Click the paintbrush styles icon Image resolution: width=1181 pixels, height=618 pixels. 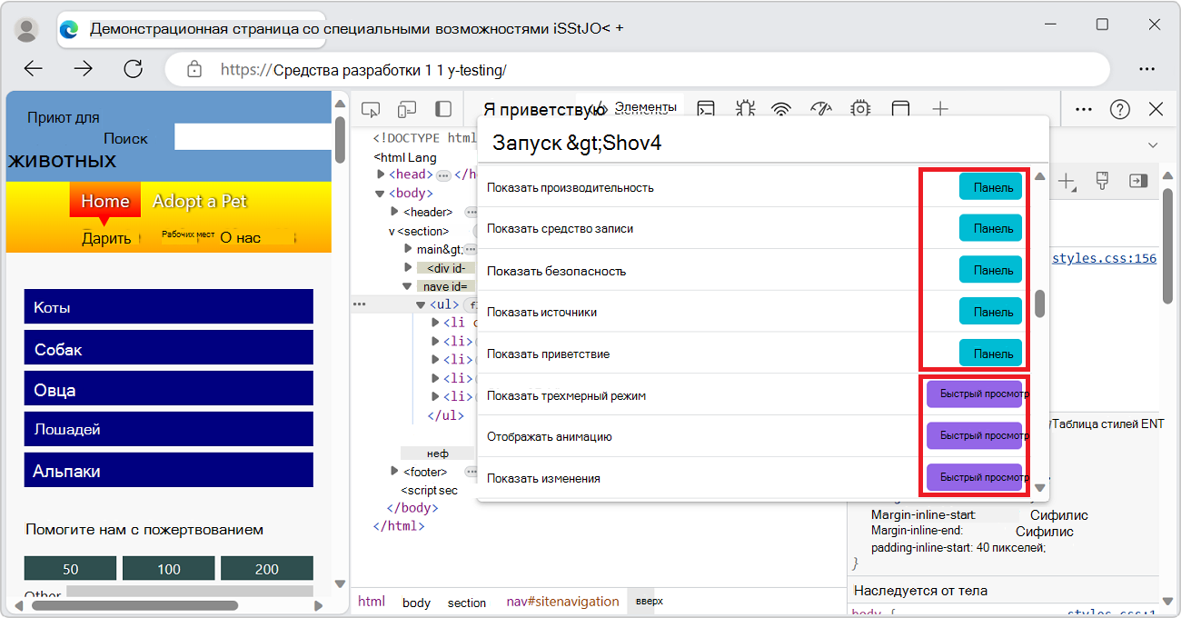1102,181
